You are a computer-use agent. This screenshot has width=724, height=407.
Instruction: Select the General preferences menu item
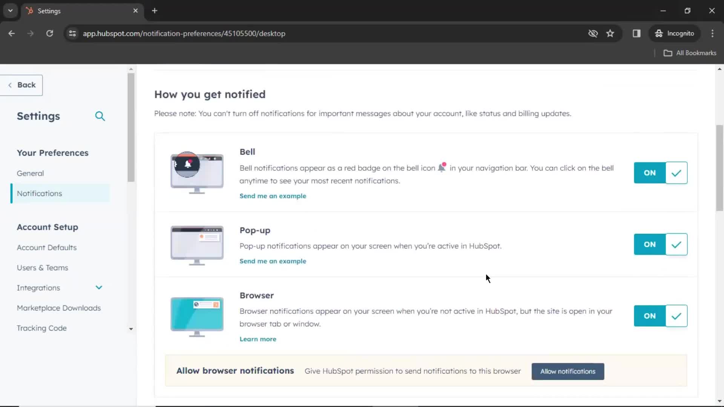click(x=30, y=173)
